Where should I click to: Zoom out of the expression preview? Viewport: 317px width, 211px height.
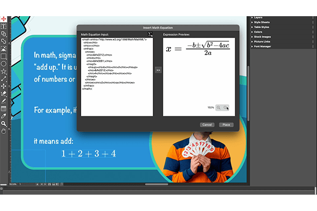226,108
